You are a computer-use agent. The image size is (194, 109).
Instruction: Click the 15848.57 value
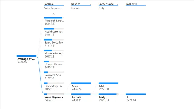point(50,24)
